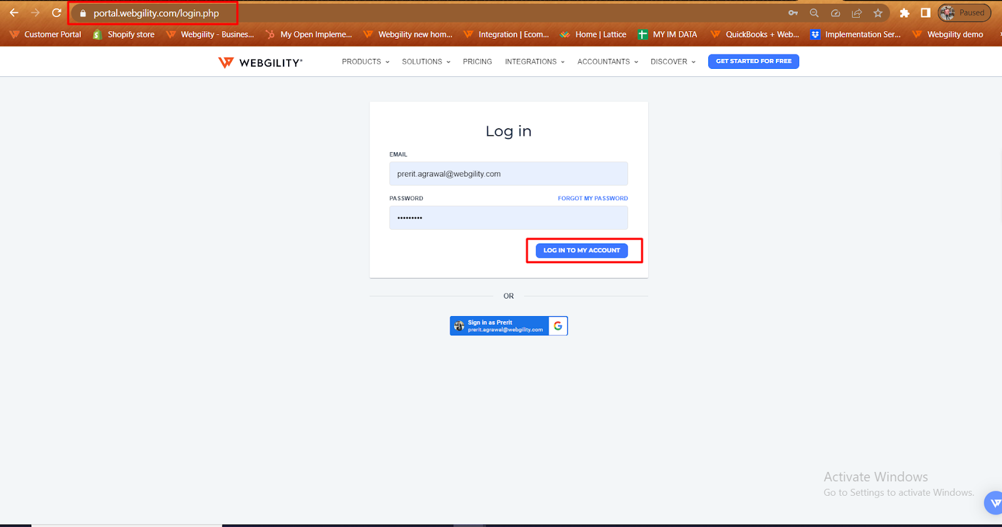Open the Extensions puzzle icon
Image resolution: width=1002 pixels, height=527 pixels.
(904, 13)
